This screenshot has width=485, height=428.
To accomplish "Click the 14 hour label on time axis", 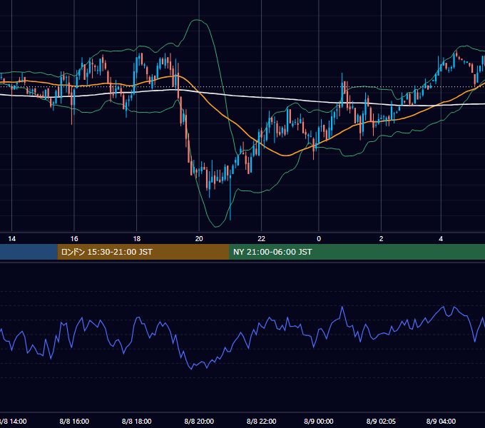I will pos(11,239).
